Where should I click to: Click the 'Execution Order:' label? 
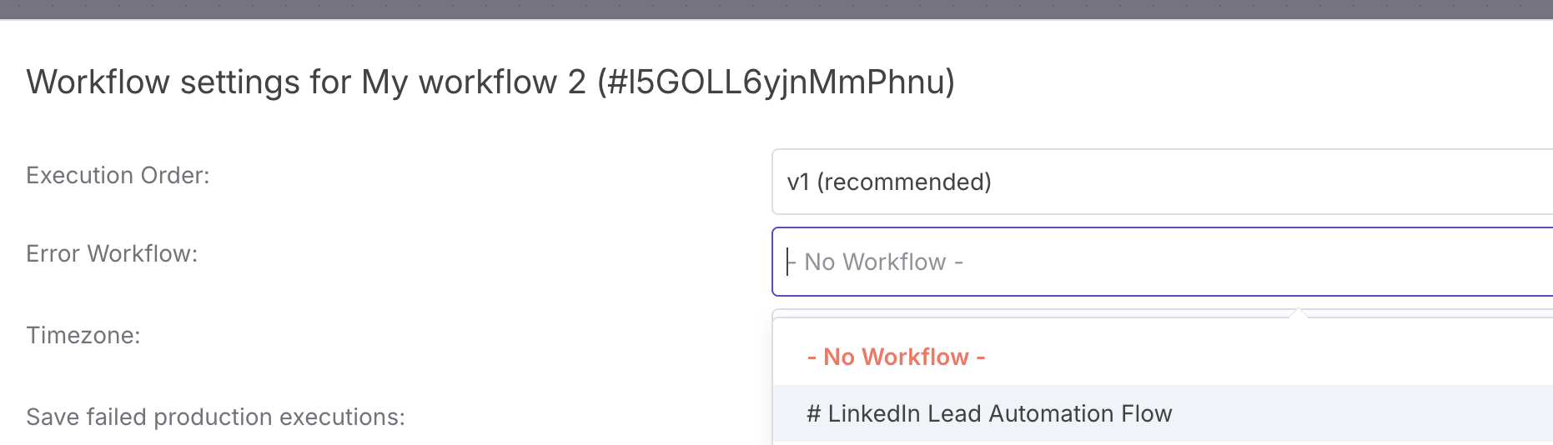118,175
